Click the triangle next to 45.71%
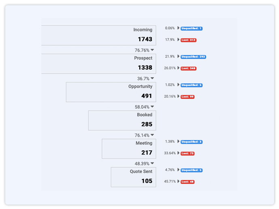 pos(178,181)
